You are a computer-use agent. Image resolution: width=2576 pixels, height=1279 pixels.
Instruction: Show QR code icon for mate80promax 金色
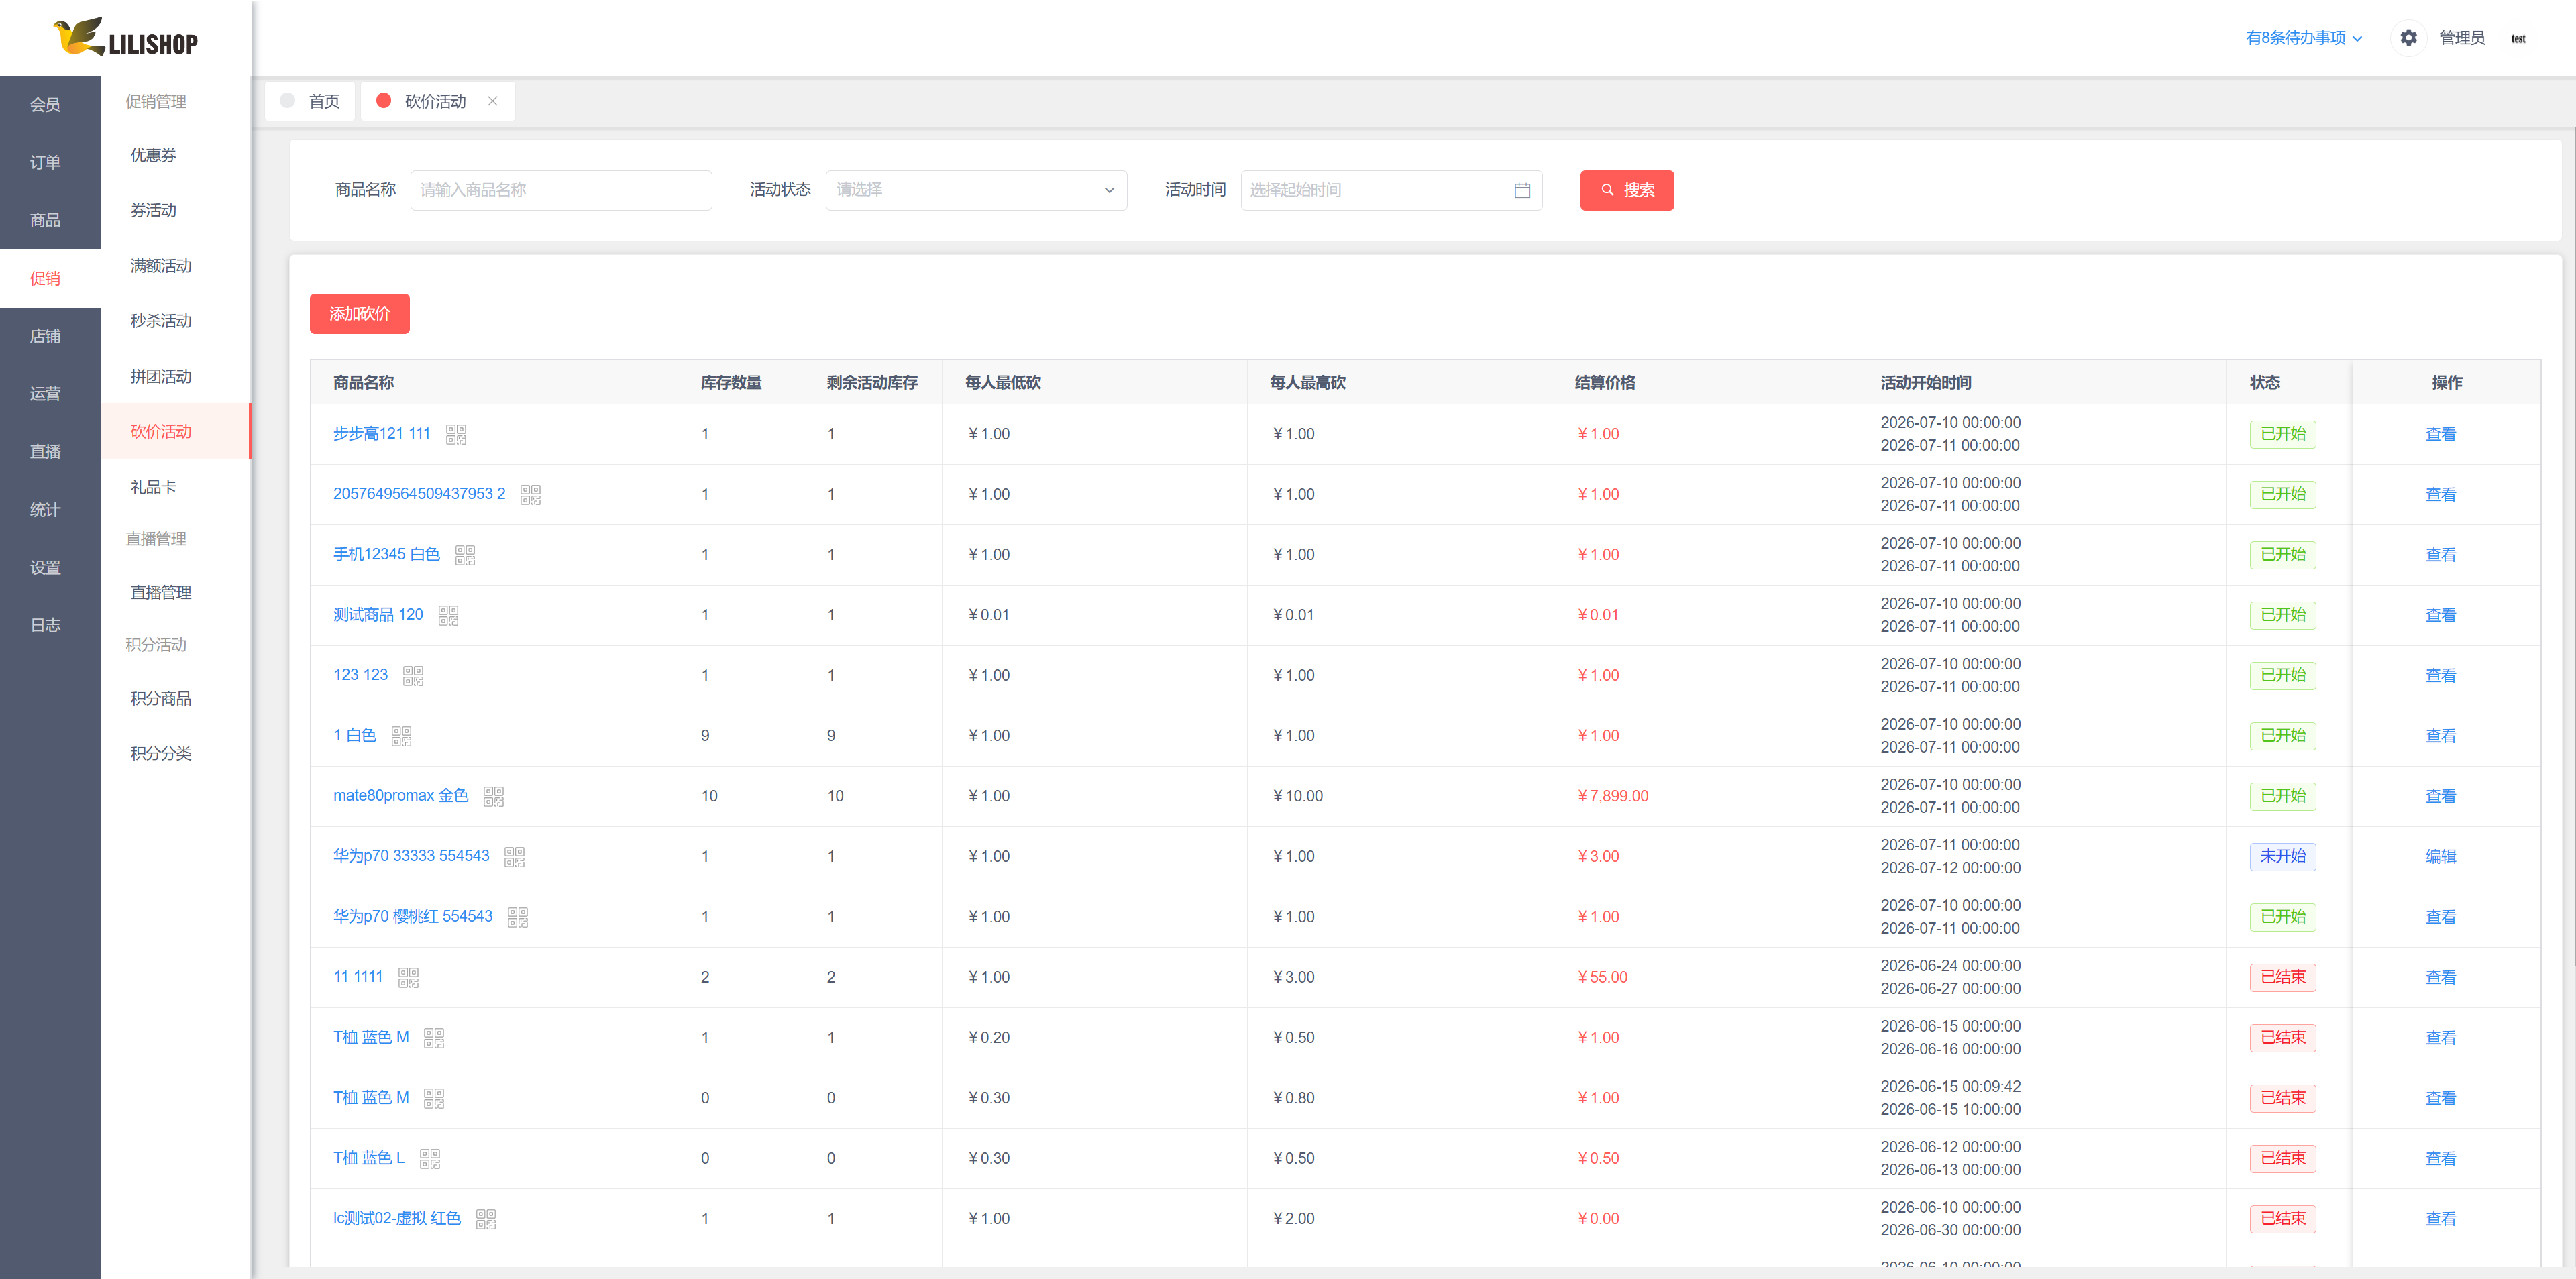[494, 796]
